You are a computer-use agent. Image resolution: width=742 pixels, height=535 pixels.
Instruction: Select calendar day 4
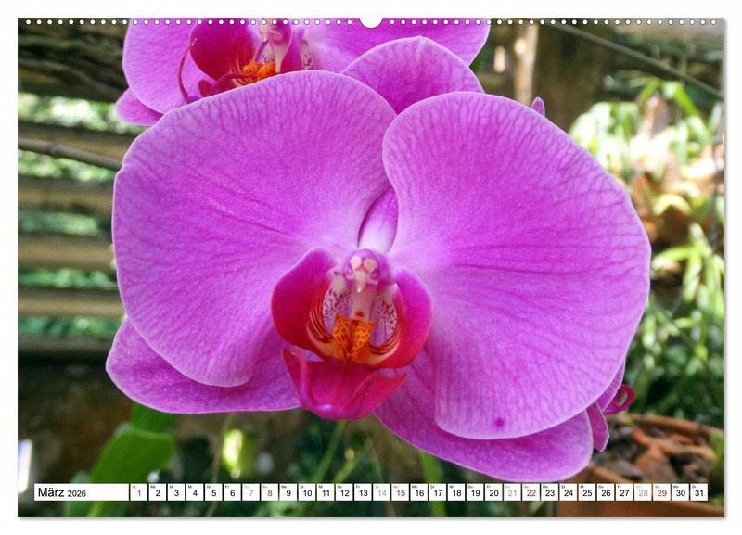tap(195, 492)
